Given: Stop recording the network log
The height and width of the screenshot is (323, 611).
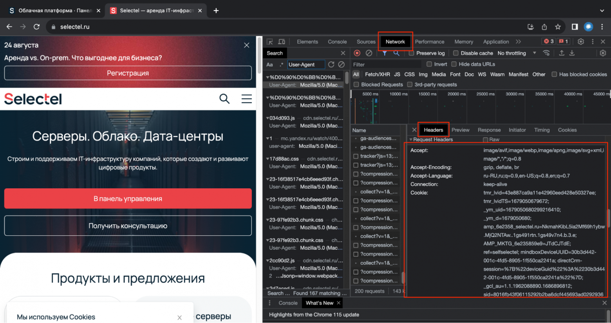Looking at the screenshot, I should 357,53.
